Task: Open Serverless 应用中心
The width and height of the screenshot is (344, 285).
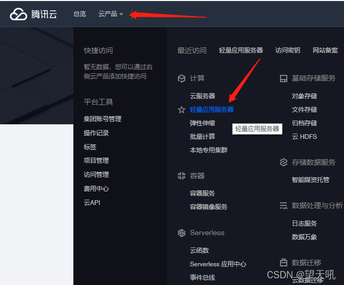Action: (x=218, y=264)
